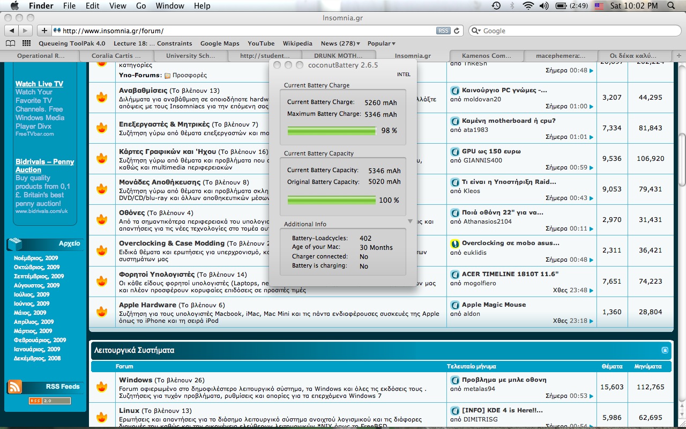Open the Wi-Fi status menu
This screenshot has height=429, width=686.
tap(528, 6)
